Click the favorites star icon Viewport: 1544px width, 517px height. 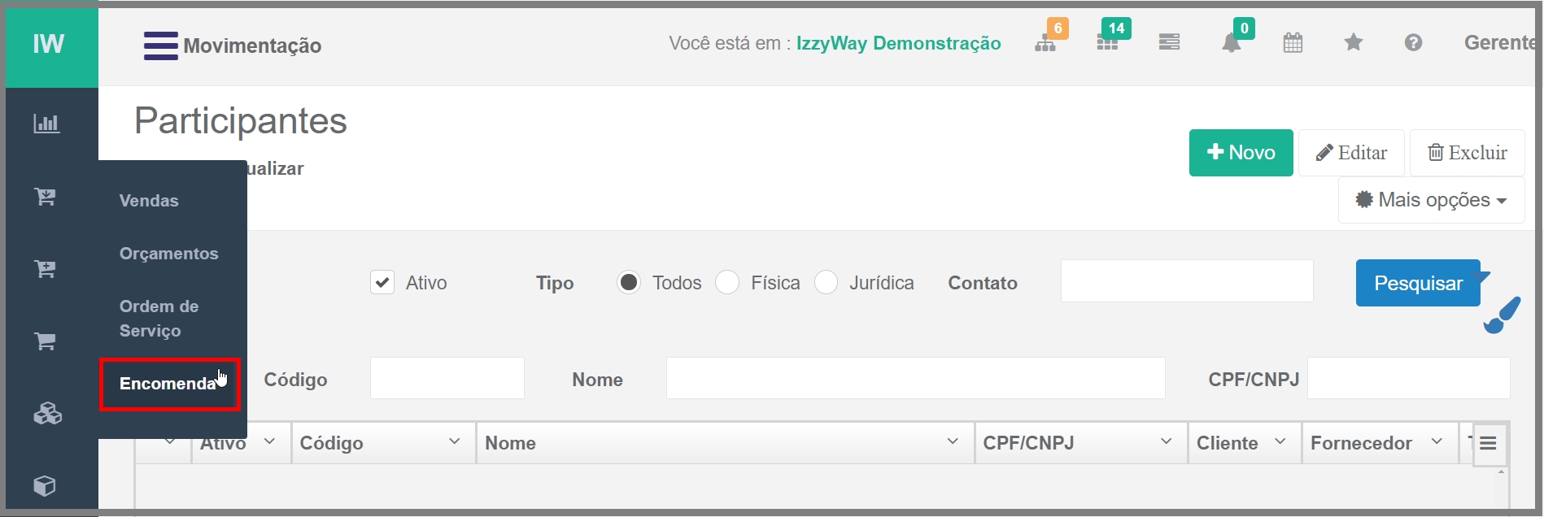[1354, 42]
